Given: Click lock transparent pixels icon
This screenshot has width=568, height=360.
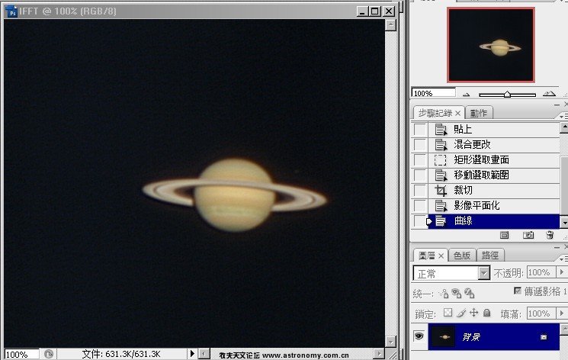Looking at the screenshot, I should point(448,313).
